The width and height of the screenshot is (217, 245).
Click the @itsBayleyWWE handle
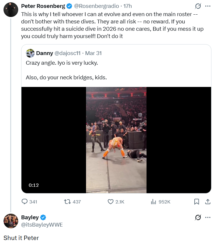[42, 225]
